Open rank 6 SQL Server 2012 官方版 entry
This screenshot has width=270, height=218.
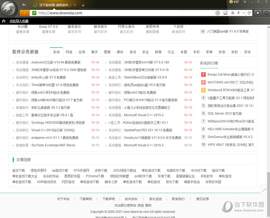pyautogui.click(x=225, y=114)
